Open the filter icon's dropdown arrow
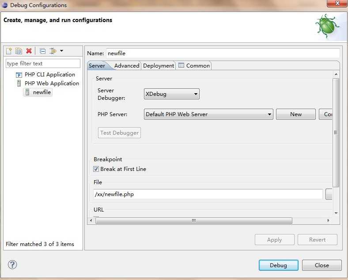The height and width of the screenshot is (280, 348). click(61, 51)
